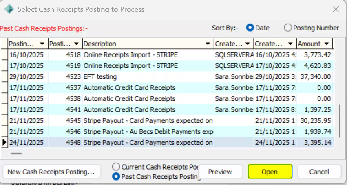This screenshot has height=185, width=347.
Task: Select posting 4537 Automatic Credit Card Receipts
Action: (148, 88)
